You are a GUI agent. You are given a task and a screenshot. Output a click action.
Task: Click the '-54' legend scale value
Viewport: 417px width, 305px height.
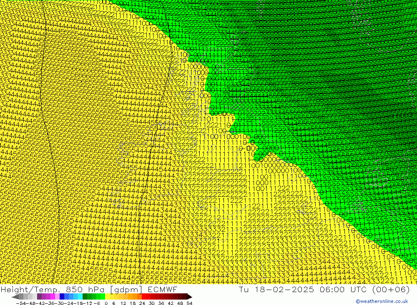point(21,303)
